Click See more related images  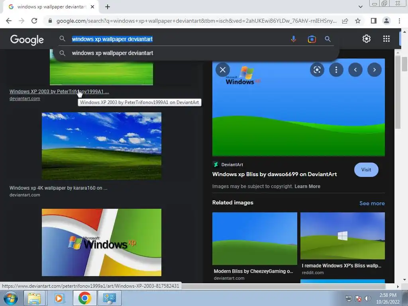pos(372,203)
